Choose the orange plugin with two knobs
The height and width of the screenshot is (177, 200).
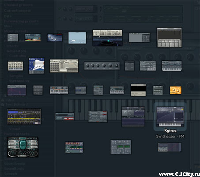click(176, 90)
